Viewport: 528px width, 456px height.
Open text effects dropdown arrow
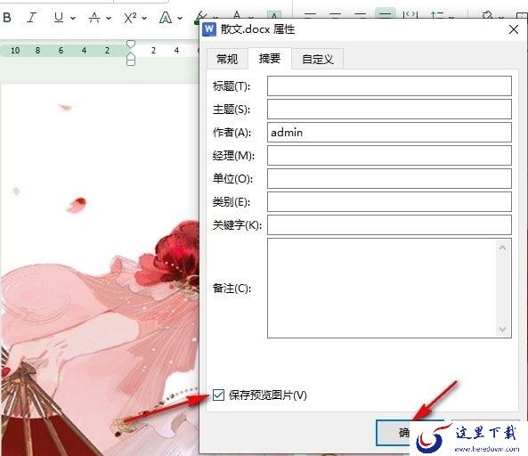coord(180,18)
